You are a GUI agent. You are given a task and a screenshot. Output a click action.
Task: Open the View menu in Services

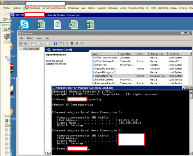point(39,38)
